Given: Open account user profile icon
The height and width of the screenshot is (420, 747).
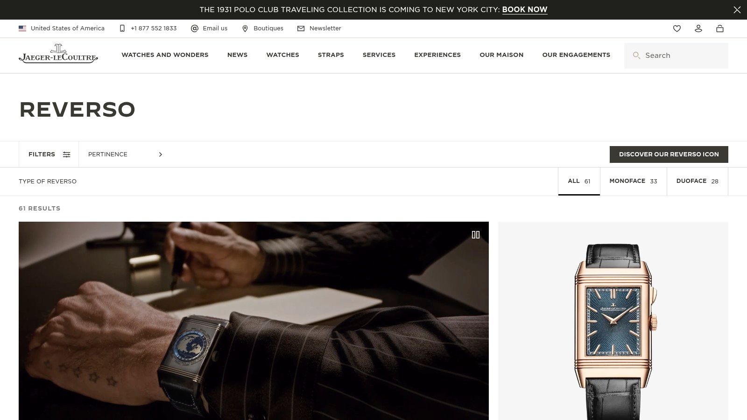Looking at the screenshot, I should 698,28.
